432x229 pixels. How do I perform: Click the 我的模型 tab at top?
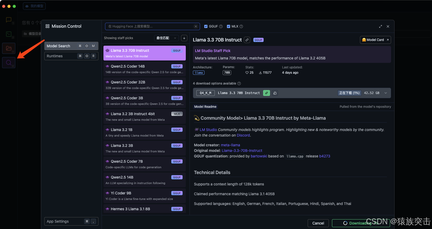coord(34,6)
